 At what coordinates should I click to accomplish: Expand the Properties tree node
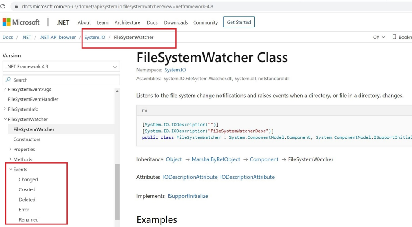[x=11, y=149]
